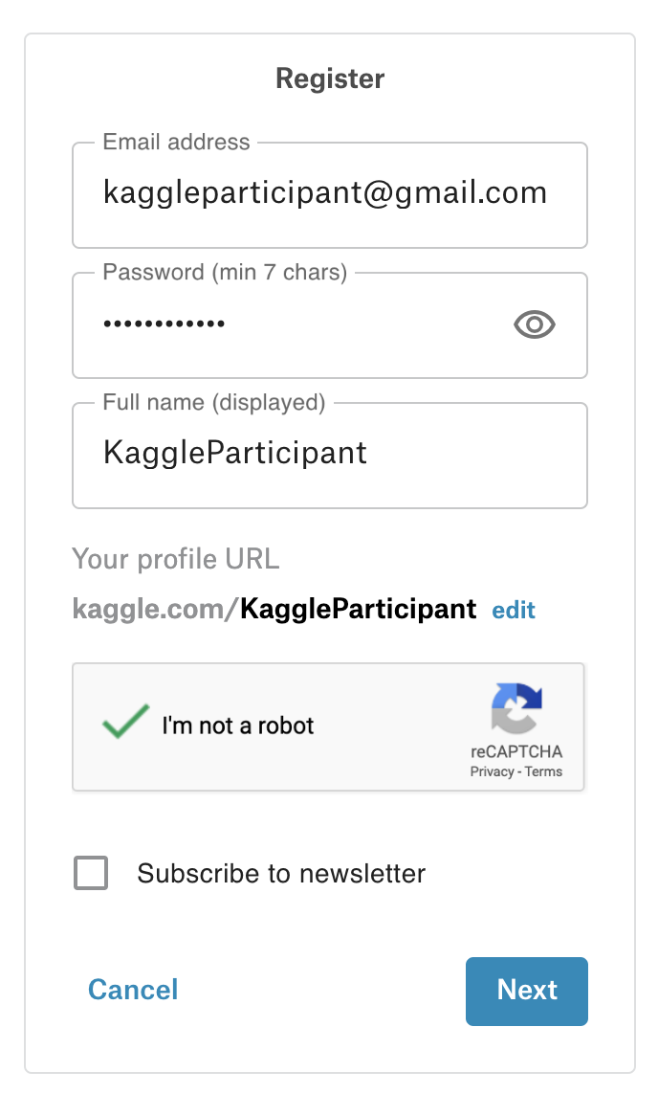Enable Subscribe to newsletter checkbox
Screen dimensions: 658x1094
(91, 874)
